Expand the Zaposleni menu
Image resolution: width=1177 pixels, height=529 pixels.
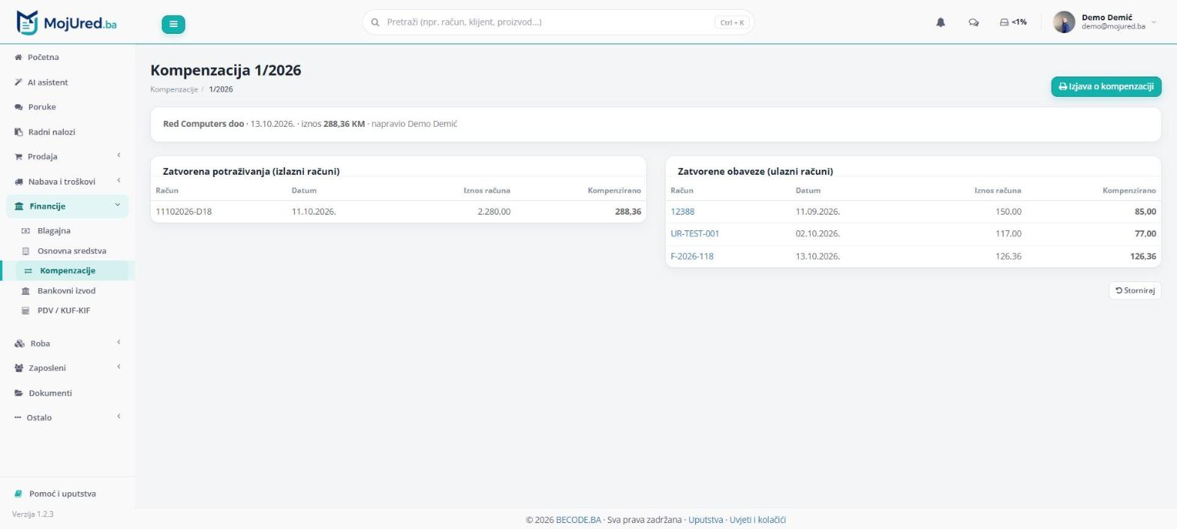click(x=68, y=368)
